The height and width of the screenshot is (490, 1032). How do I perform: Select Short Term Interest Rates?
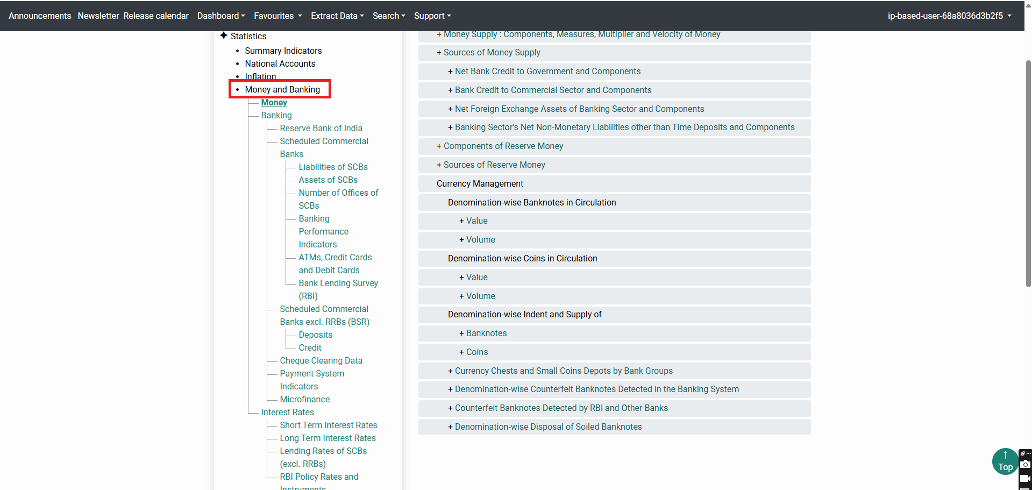328,425
